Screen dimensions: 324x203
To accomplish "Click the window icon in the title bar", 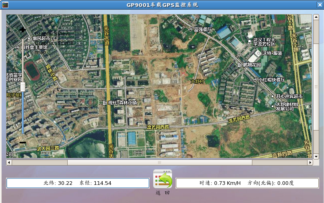I will (5, 5).
